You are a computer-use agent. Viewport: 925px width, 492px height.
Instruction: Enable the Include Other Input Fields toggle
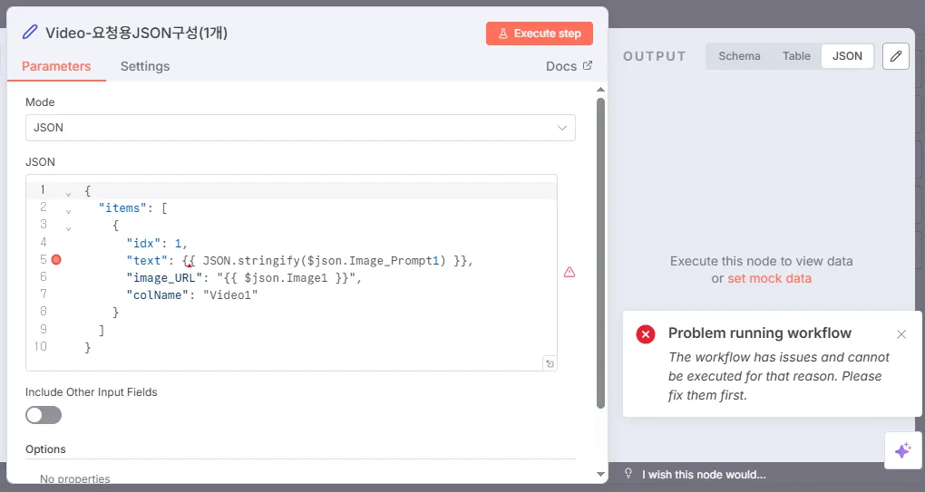pyautogui.click(x=44, y=415)
